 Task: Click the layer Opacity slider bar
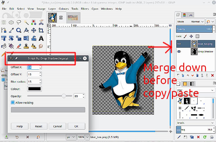pos(194,29)
